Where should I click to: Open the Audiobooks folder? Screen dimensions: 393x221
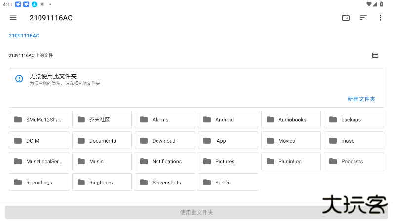[x=291, y=119]
